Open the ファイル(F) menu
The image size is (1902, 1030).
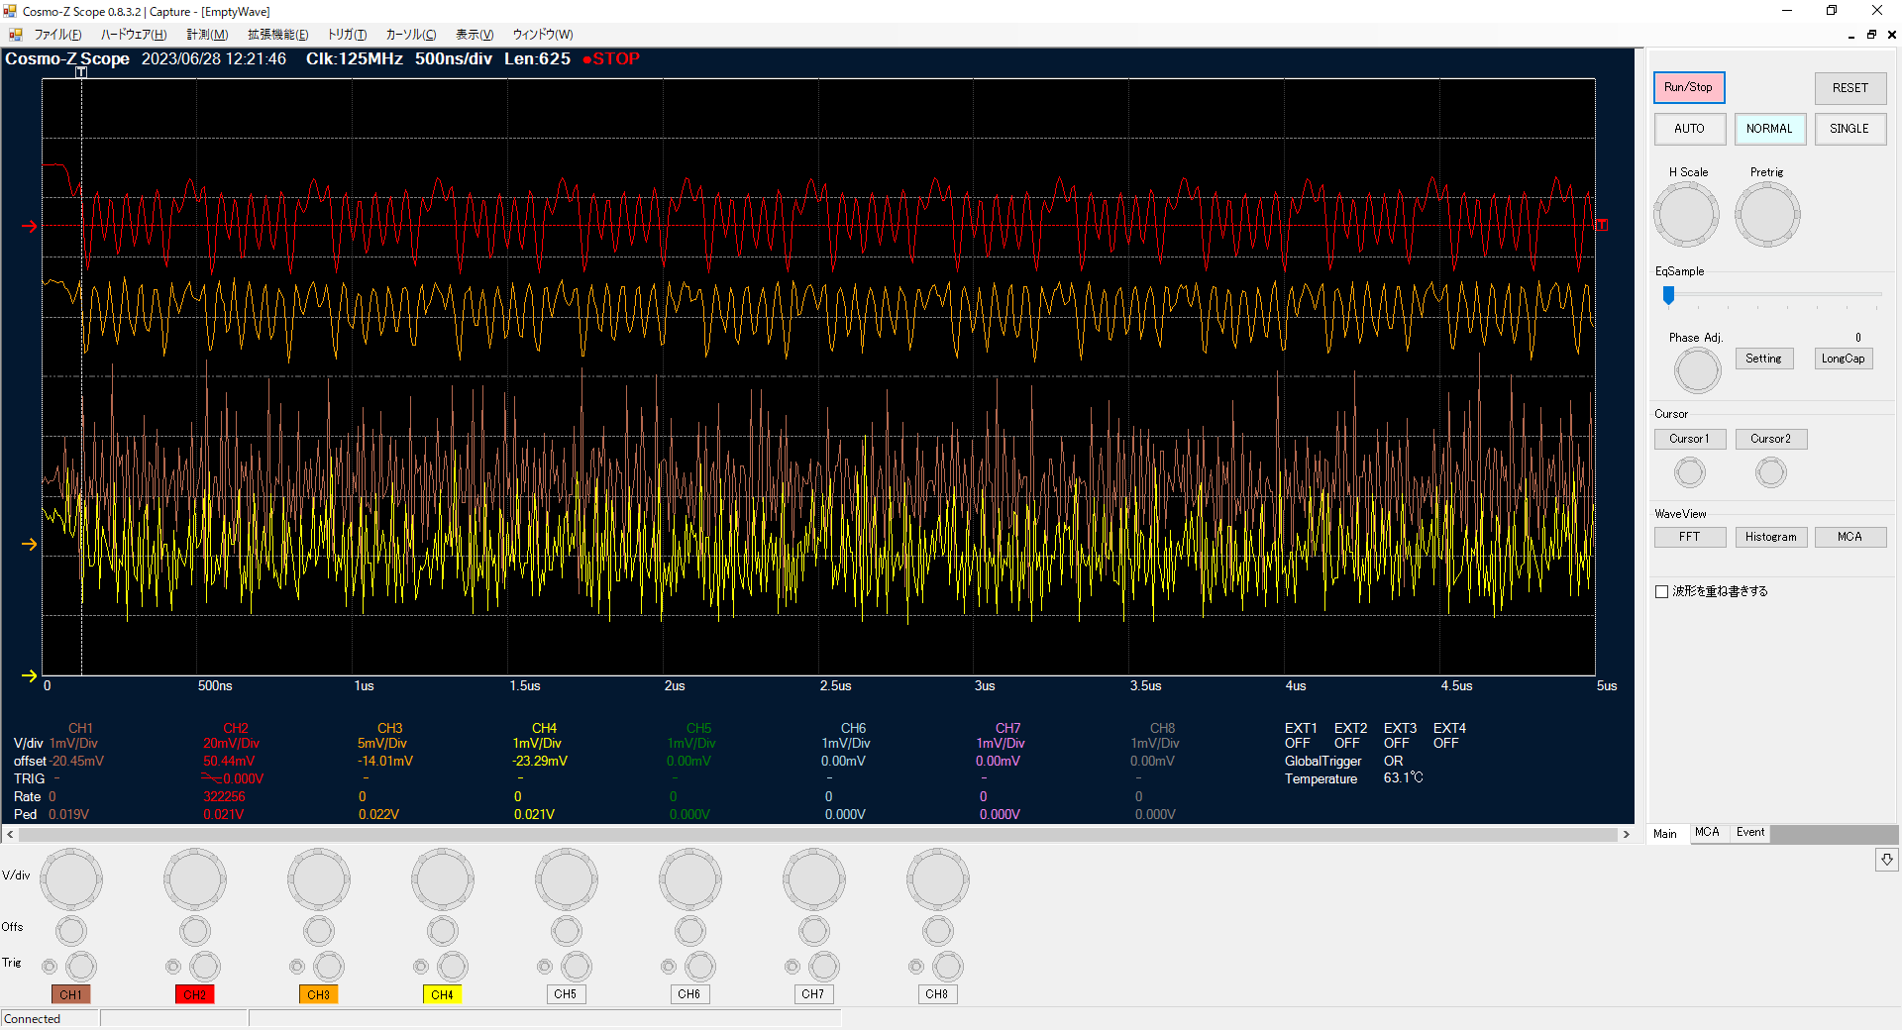[x=57, y=35]
